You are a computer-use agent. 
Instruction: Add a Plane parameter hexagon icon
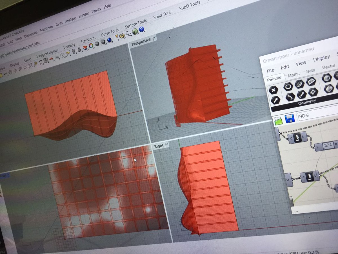click(311, 82)
